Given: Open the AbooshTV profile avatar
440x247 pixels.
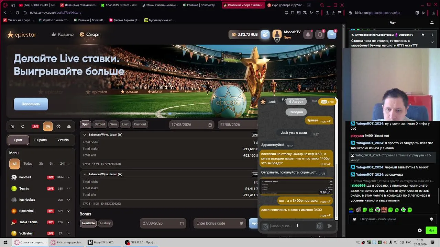Looking at the screenshot, I should click(x=277, y=34).
